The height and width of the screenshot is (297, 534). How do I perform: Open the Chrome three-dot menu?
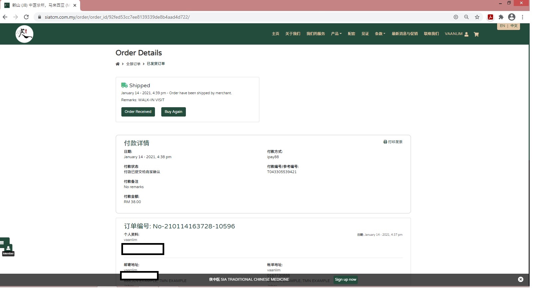523,17
